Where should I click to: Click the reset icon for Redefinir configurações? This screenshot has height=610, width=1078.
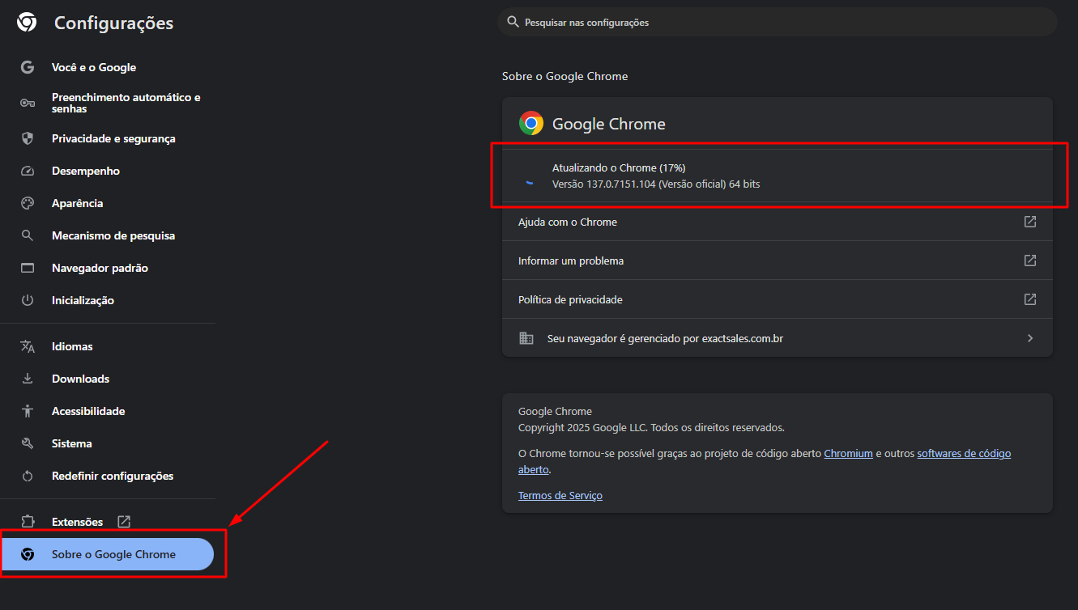tap(28, 476)
